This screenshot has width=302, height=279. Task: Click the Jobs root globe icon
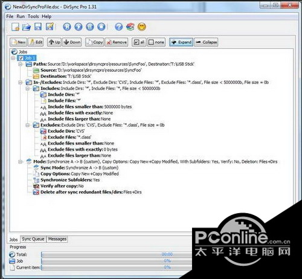point(14,52)
